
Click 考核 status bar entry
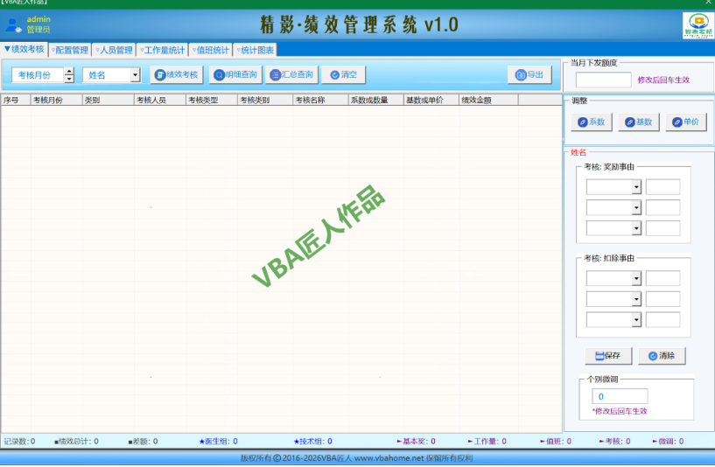coord(614,442)
